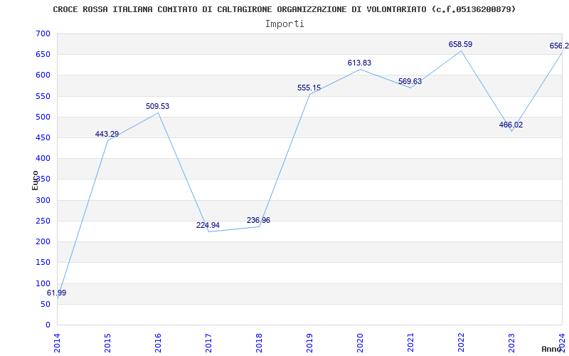Click y-axis tick 50
The height and width of the screenshot is (356, 569).
point(46,304)
